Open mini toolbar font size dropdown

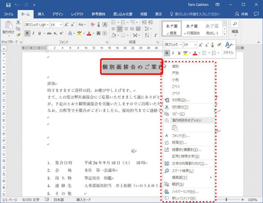[195, 45]
